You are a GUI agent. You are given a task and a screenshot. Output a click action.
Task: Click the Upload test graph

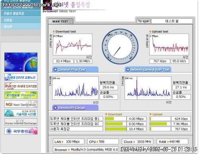(169, 44)
